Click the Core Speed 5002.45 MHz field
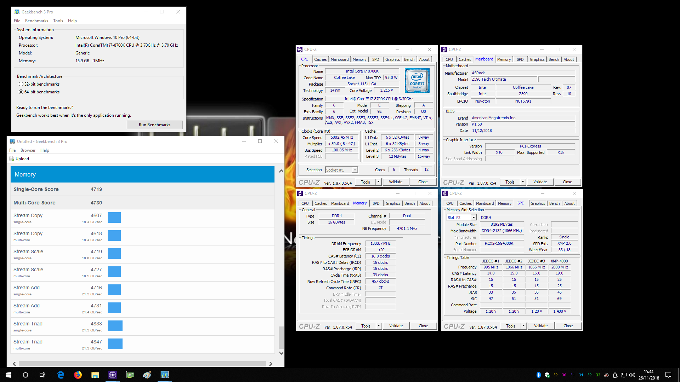The width and height of the screenshot is (680, 382). (342, 138)
